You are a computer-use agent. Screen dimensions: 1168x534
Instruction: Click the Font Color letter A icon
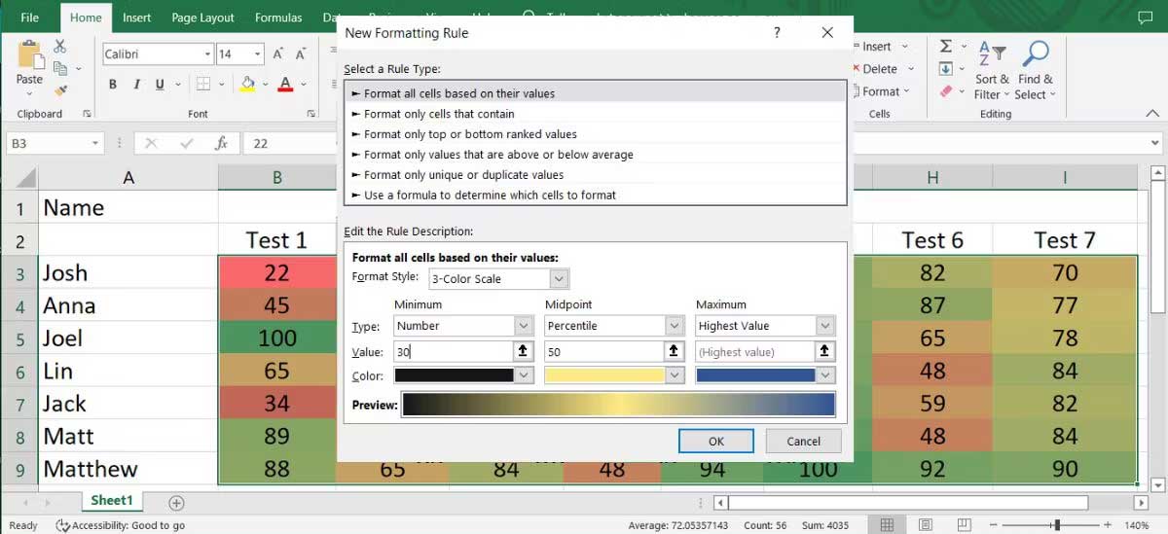tap(285, 85)
